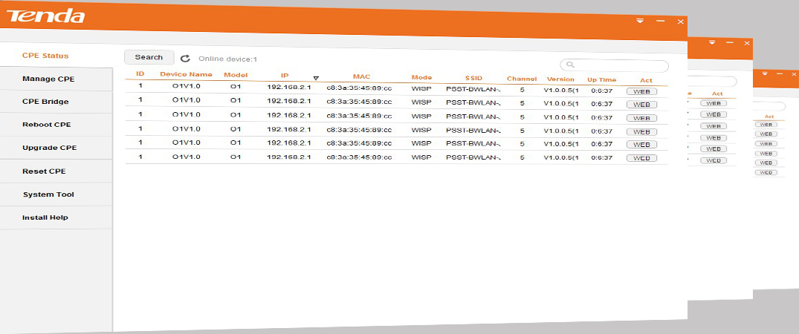This screenshot has height=334, width=799.
Task: Switch to Manage CPE section
Action: [48, 79]
